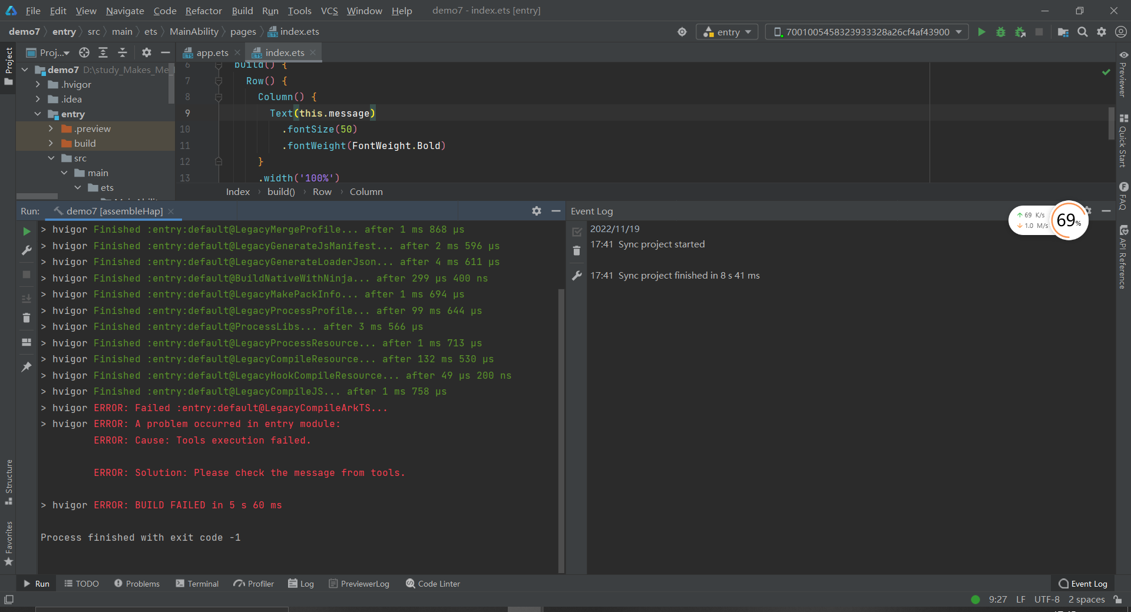Toggle the Favorites tool window
The height and width of the screenshot is (612, 1131).
click(8, 543)
